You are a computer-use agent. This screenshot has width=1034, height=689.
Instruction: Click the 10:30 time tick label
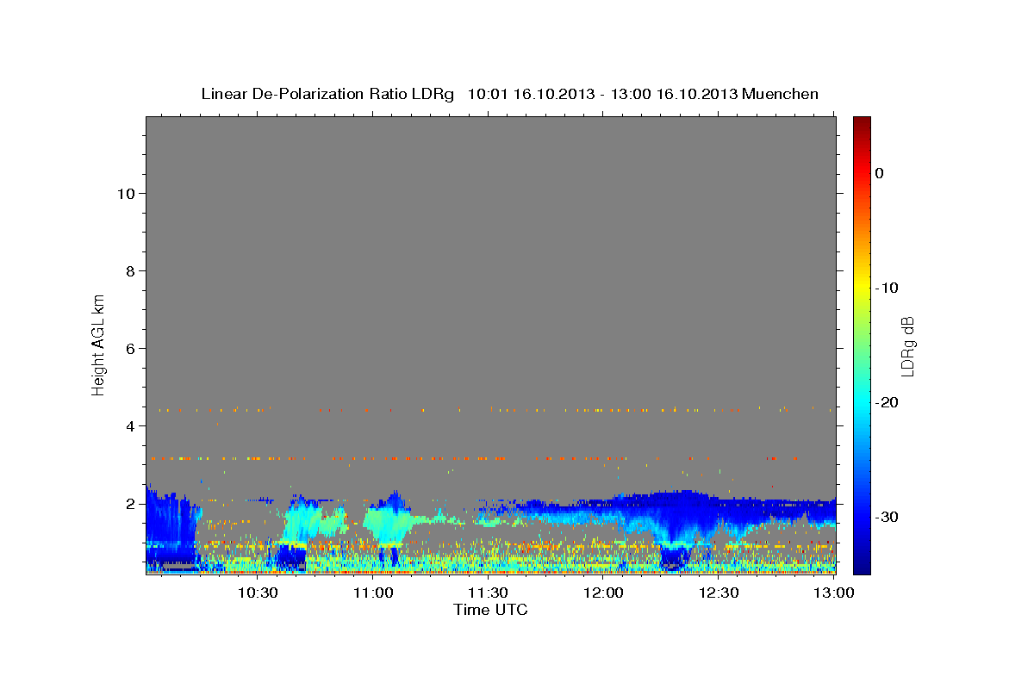click(258, 593)
